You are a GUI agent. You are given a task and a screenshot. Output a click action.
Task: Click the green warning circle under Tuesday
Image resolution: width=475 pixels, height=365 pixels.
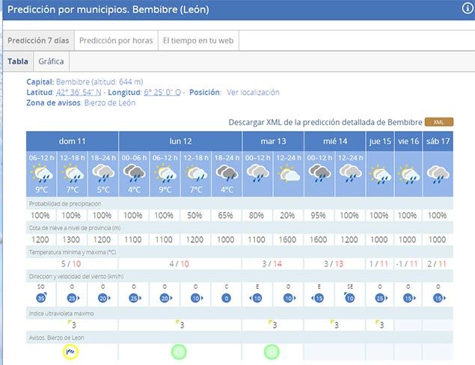[x=272, y=351]
